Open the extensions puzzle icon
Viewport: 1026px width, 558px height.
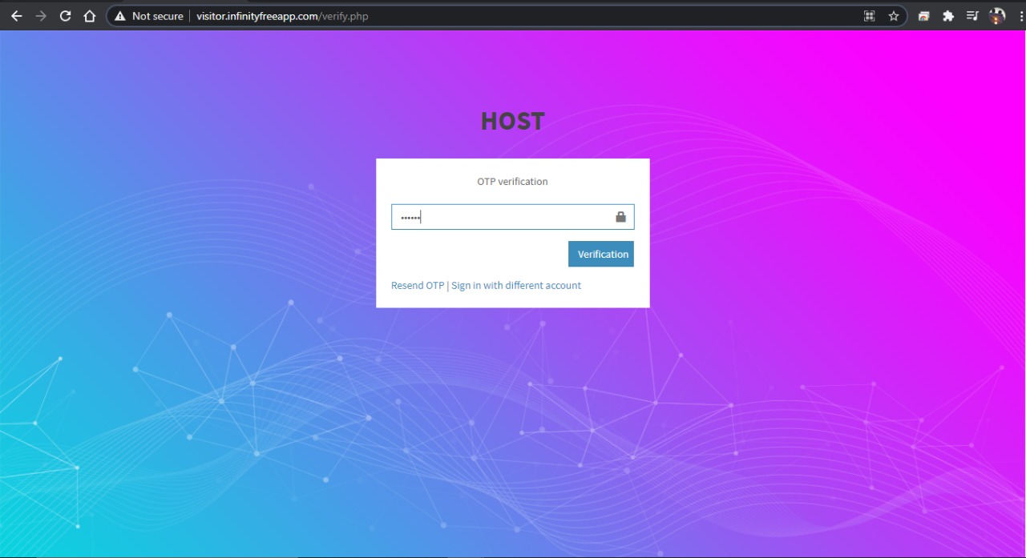click(948, 16)
